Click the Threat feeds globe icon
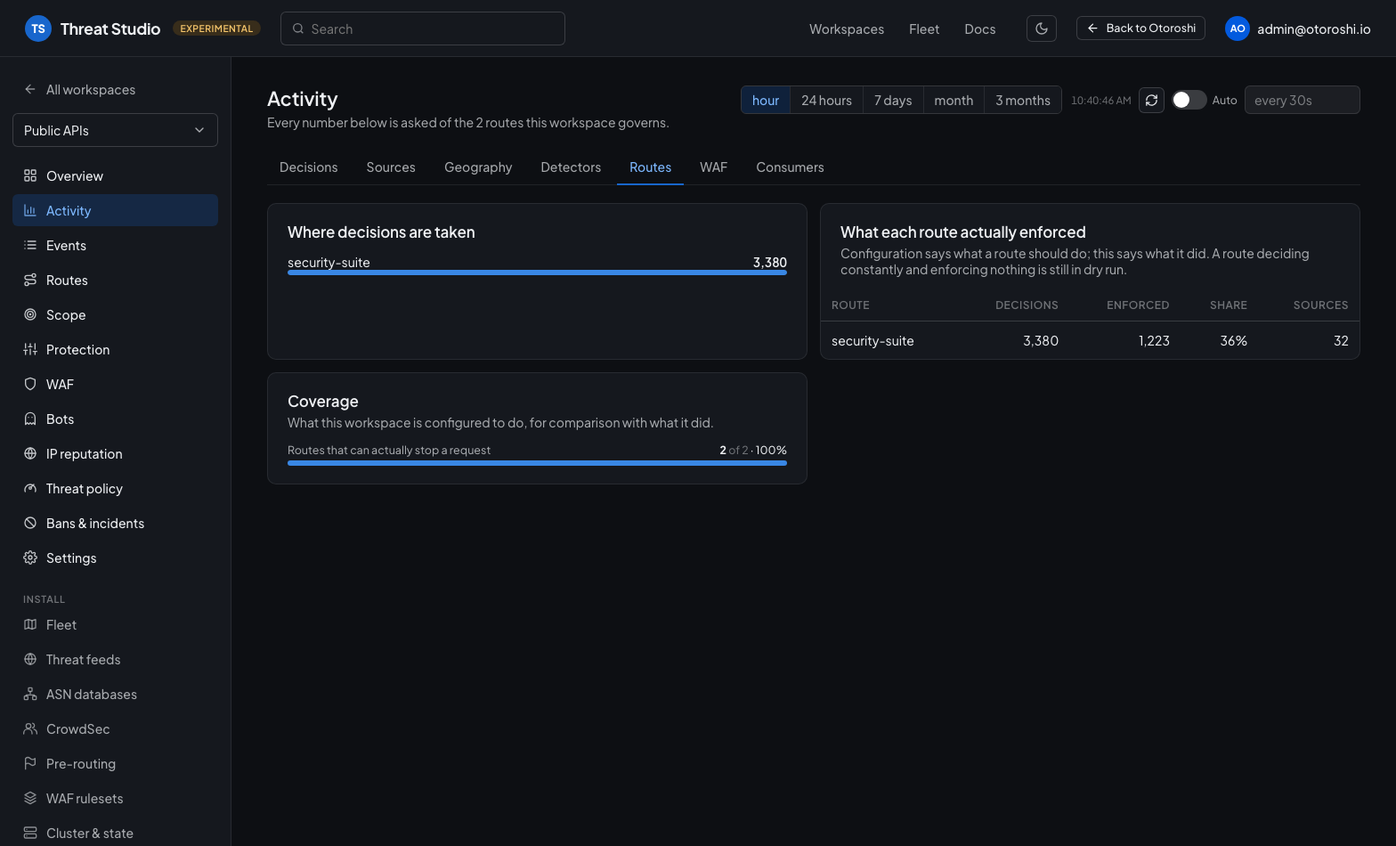Image resolution: width=1396 pixels, height=846 pixels. click(x=30, y=659)
